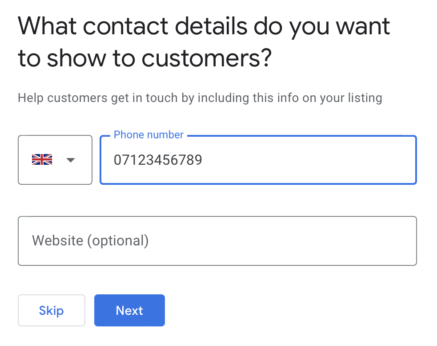
Task: Skip adding contact details
Action: pos(52,310)
